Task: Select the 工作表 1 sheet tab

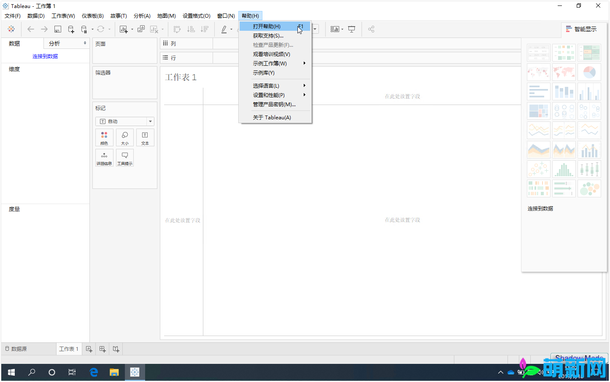Action: pos(69,349)
